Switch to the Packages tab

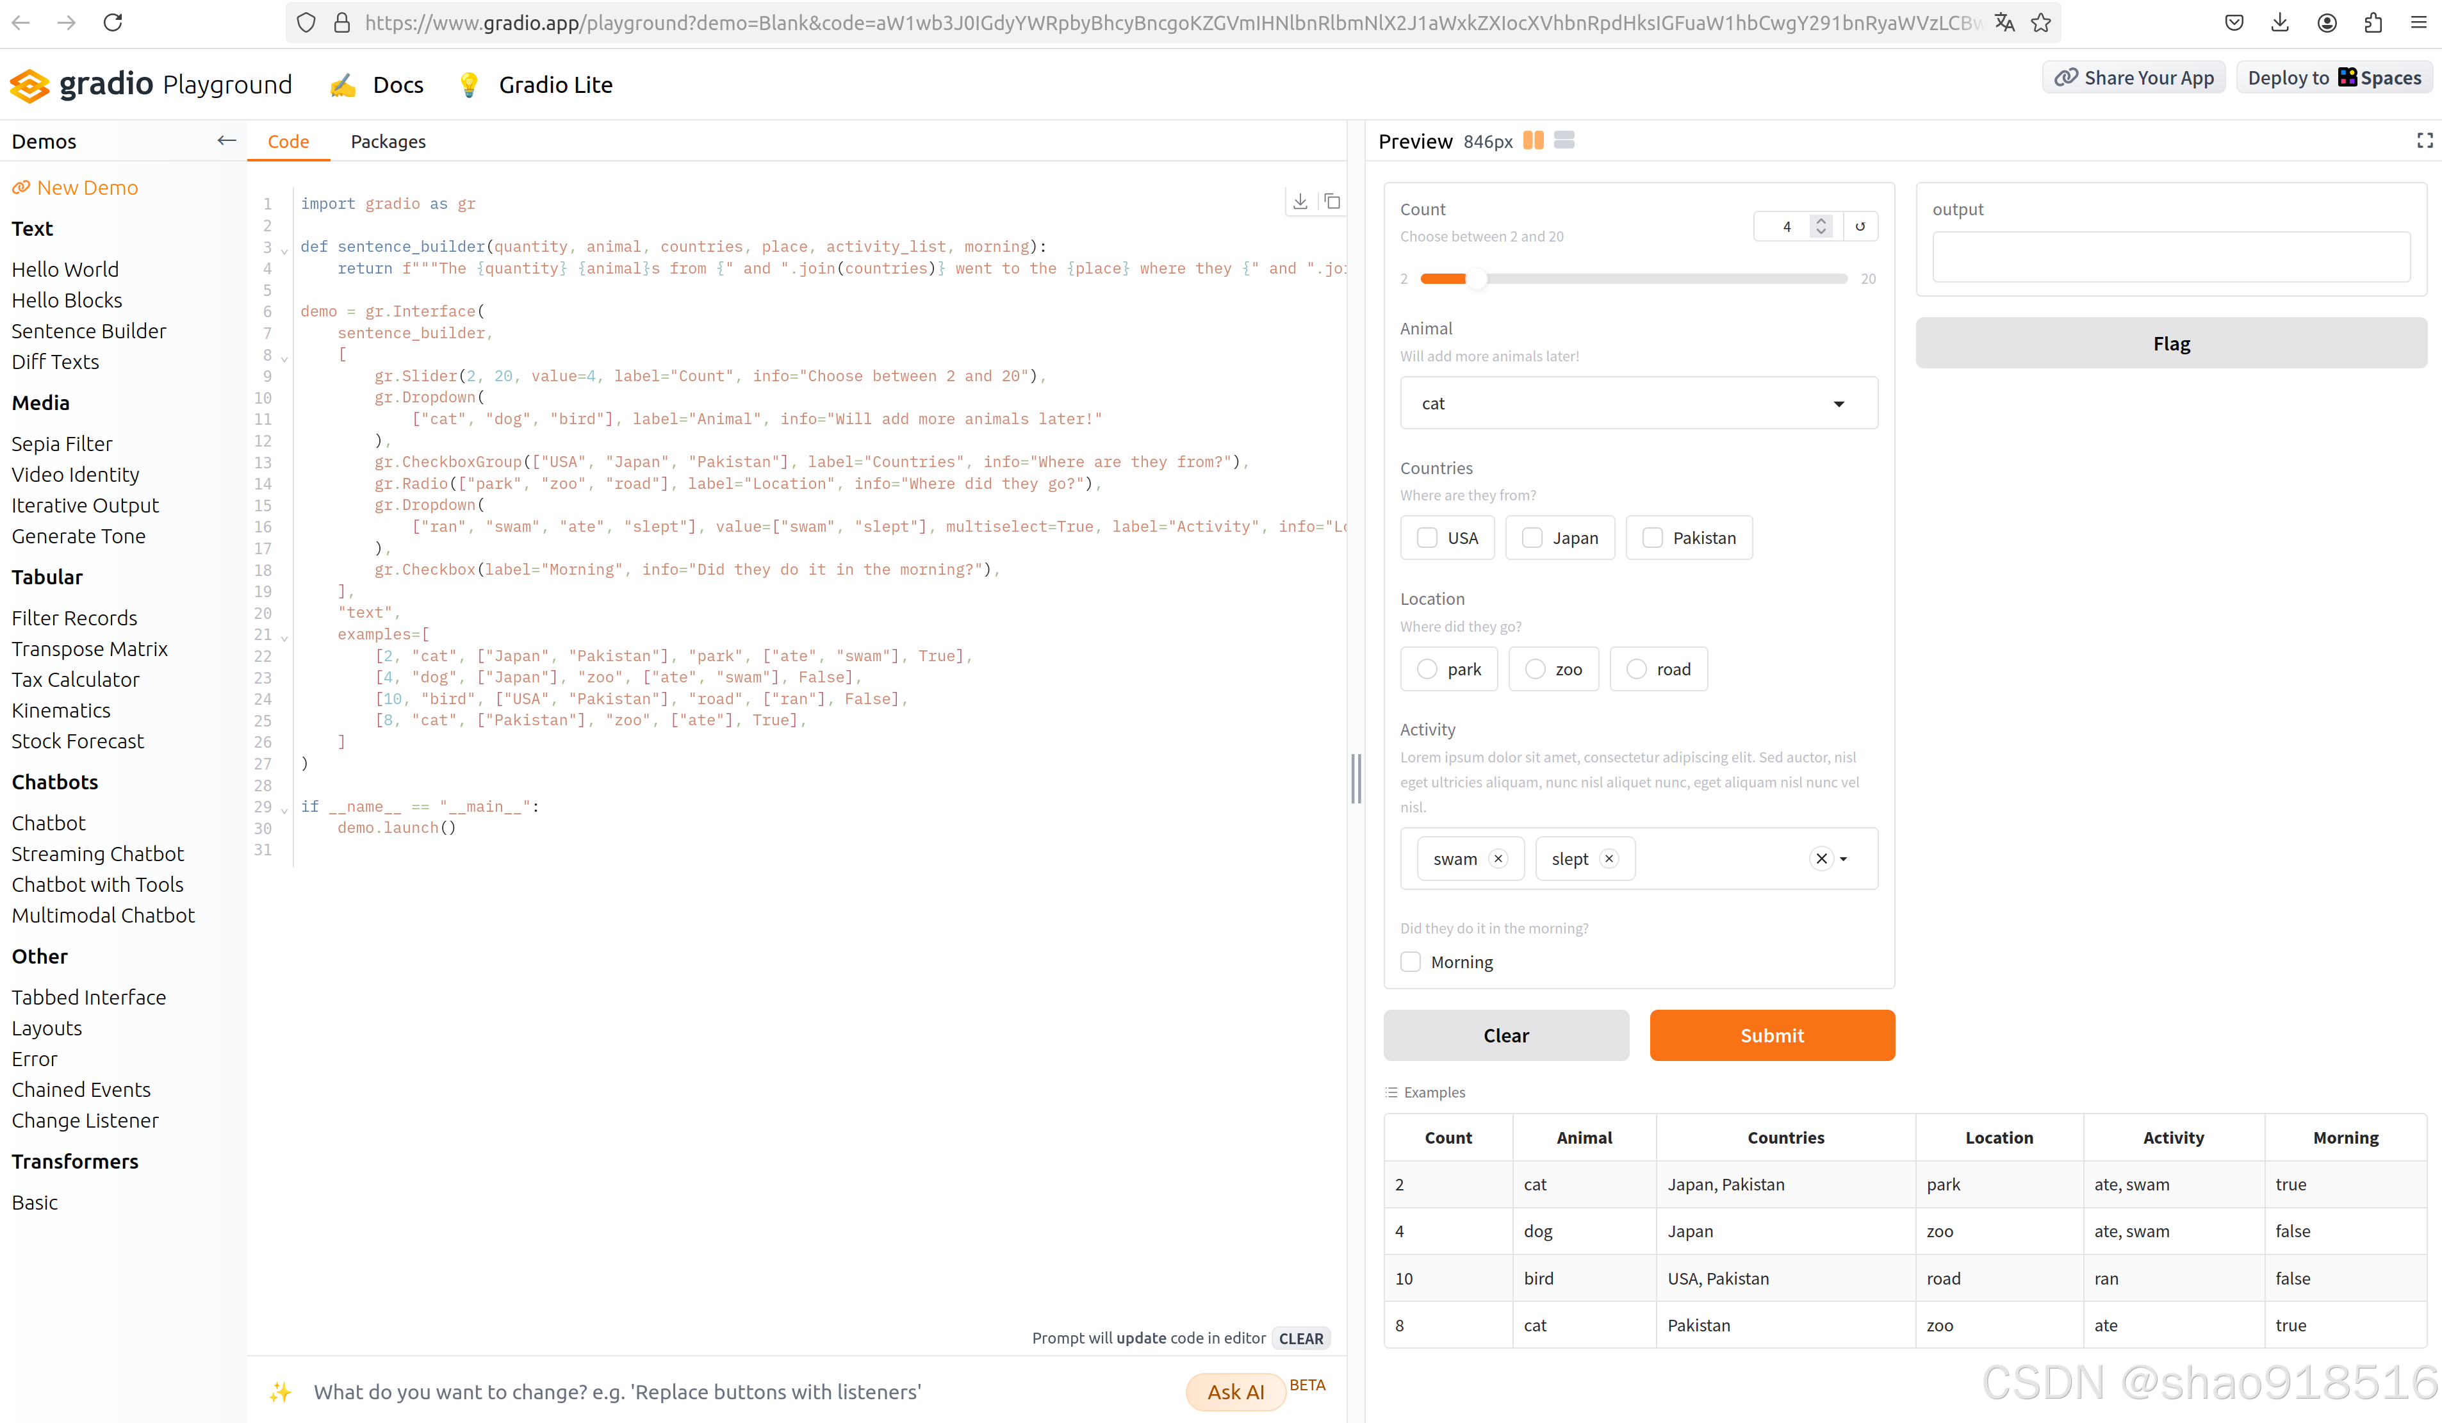pyautogui.click(x=388, y=142)
